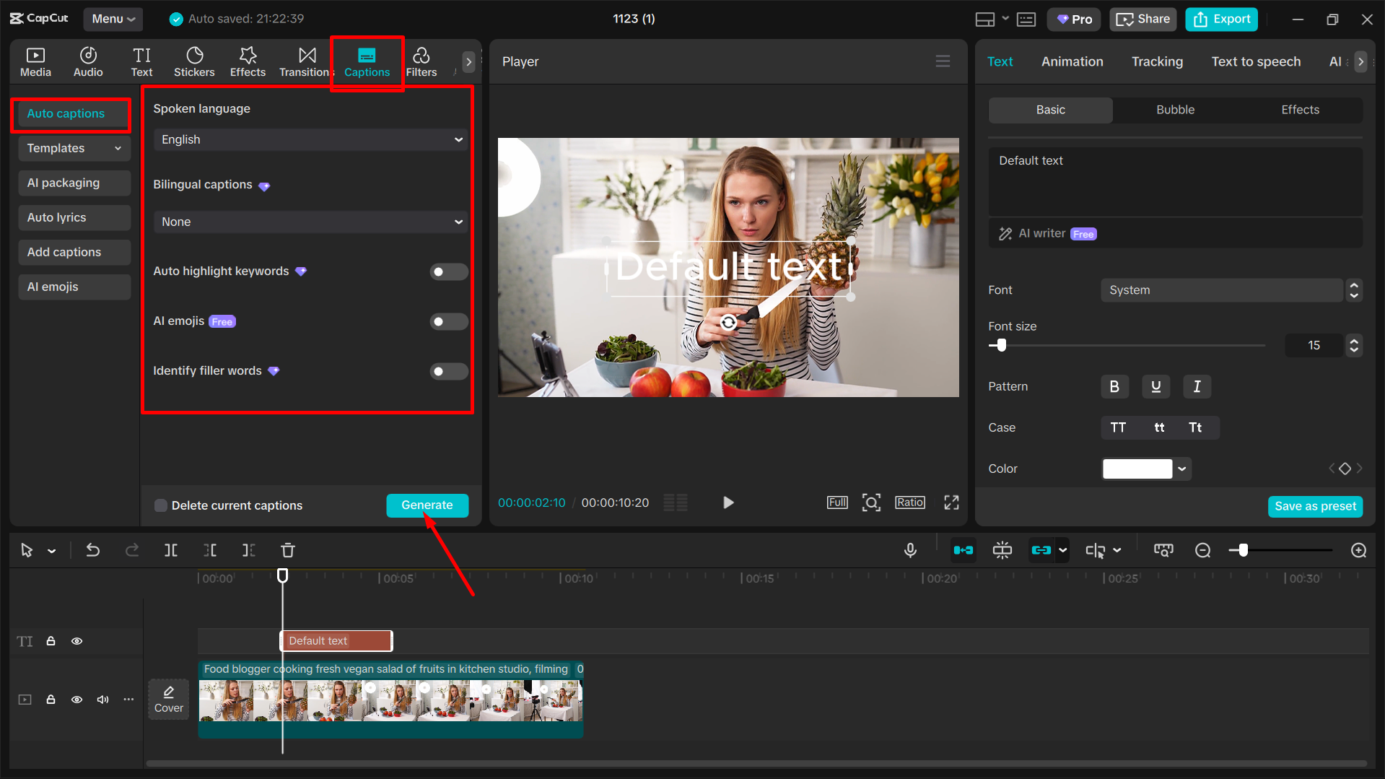Click the Undo icon above the timeline

pyautogui.click(x=92, y=549)
